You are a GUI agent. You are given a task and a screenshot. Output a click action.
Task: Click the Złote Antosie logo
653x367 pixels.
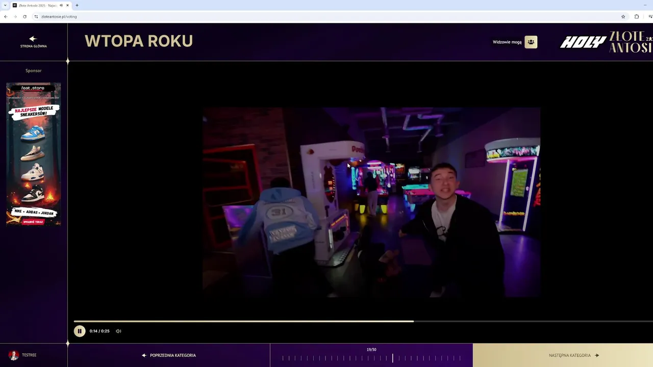(631, 42)
